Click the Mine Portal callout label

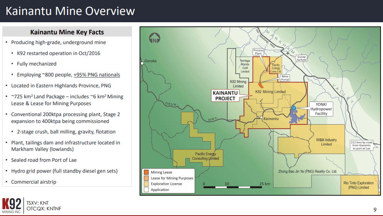285,78
